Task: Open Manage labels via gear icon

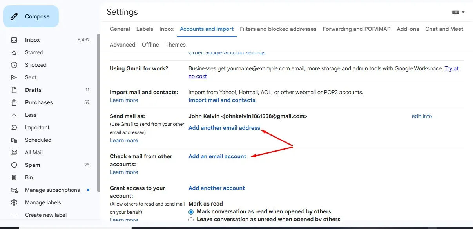Action: pos(15,202)
